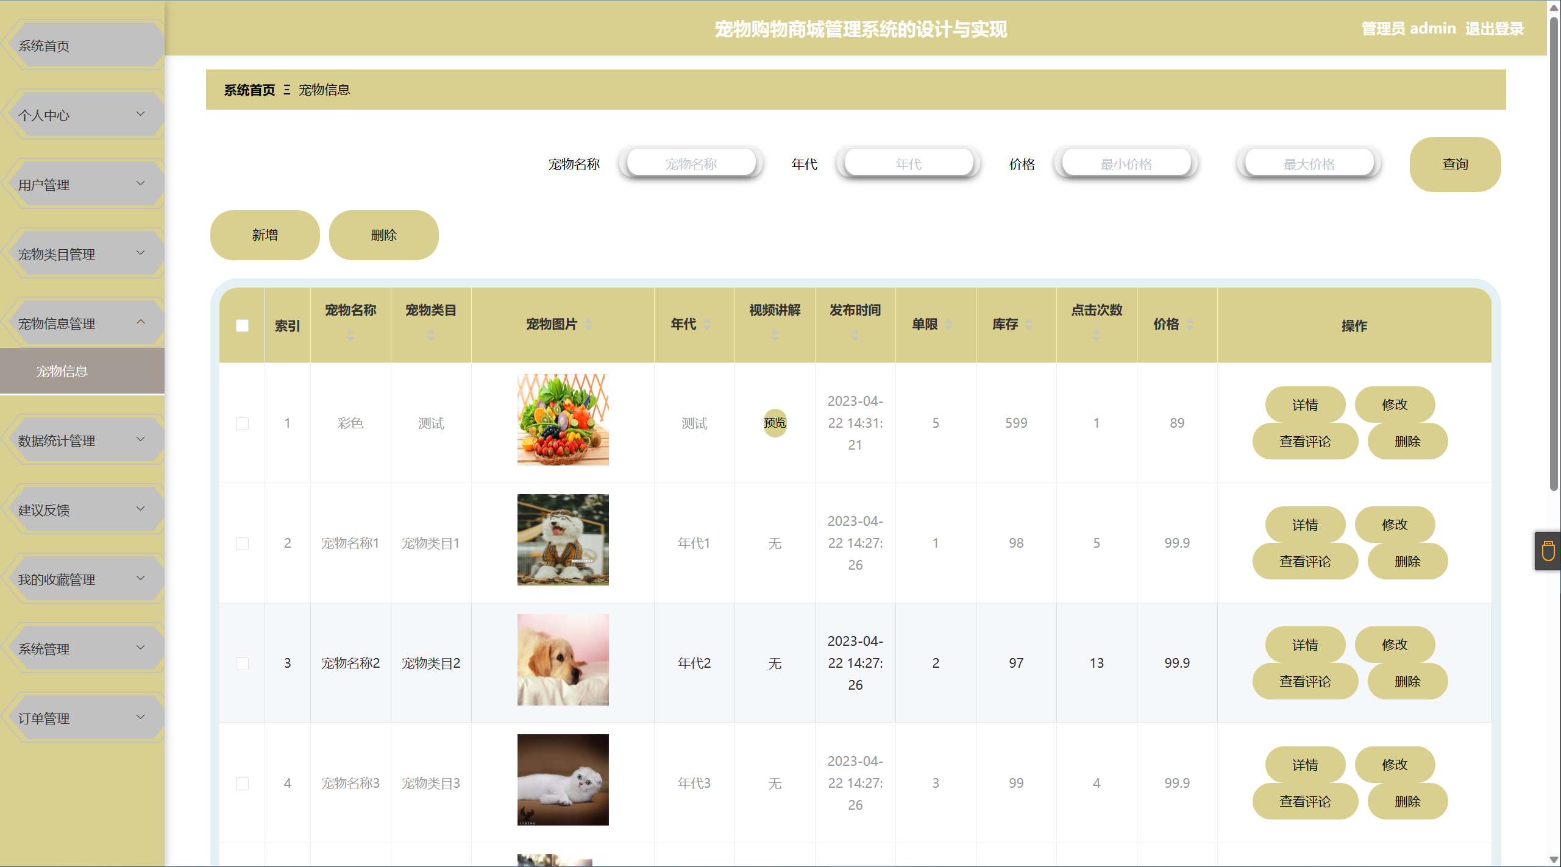This screenshot has height=867, width=1561.
Task: Click 修改 for row 宠物名称3
Action: pos(1395,765)
